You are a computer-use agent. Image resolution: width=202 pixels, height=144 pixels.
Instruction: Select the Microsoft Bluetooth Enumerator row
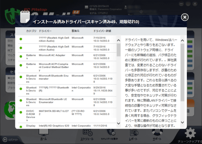click(67, 79)
